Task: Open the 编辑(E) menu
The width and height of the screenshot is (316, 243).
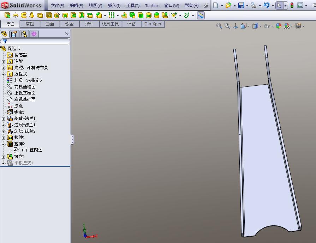Action: pos(76,6)
